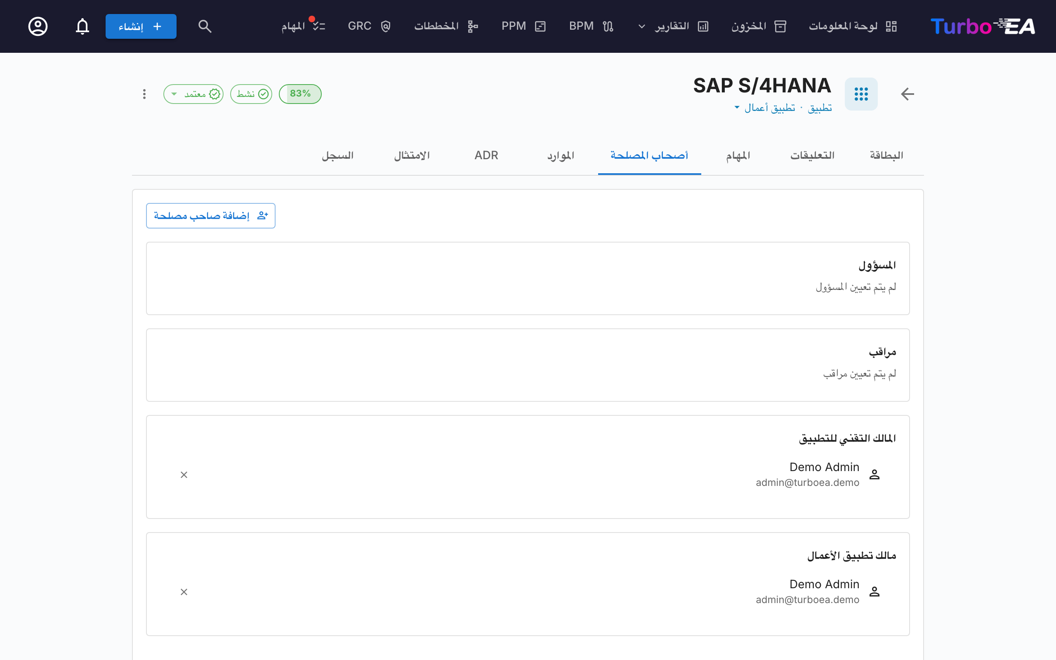
Task: Click the المالك التقني للتطبيق heading
Action: coord(847,438)
